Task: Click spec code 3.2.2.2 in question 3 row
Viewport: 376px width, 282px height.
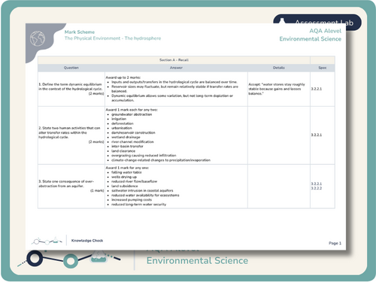Action: tap(317, 188)
